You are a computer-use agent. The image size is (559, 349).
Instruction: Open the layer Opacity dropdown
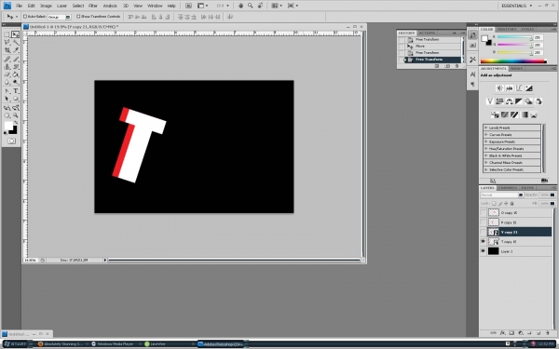pyautogui.click(x=552, y=195)
